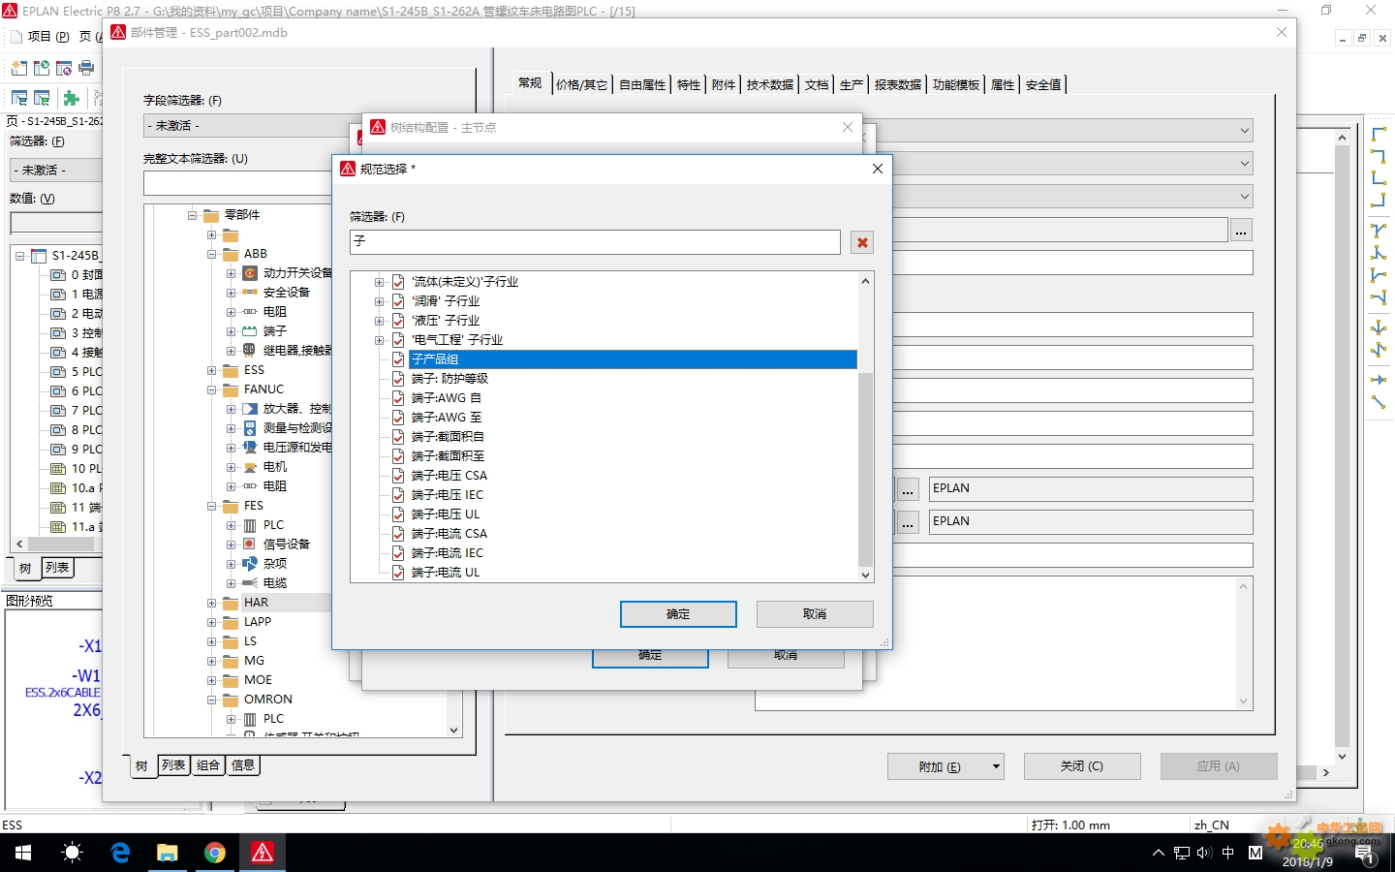Screen dimensions: 1395x872
Task: Select the first T-node connection symbol
Action: click(1379, 231)
